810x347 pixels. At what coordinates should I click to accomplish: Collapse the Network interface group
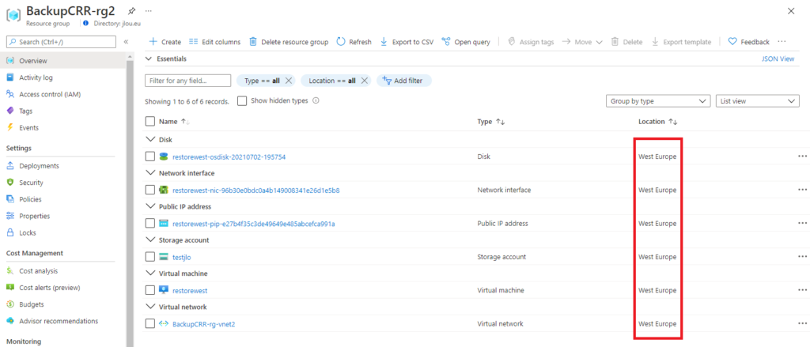[150, 173]
